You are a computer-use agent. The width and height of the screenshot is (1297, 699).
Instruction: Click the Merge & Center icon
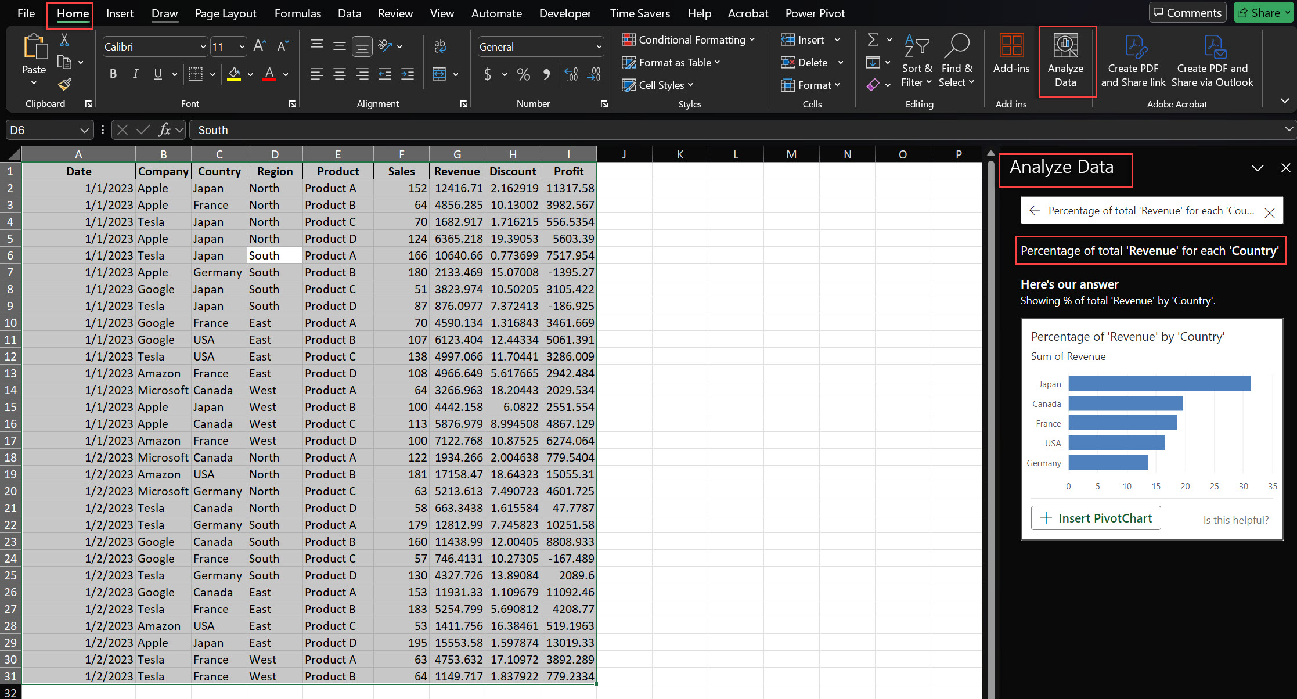coord(439,74)
